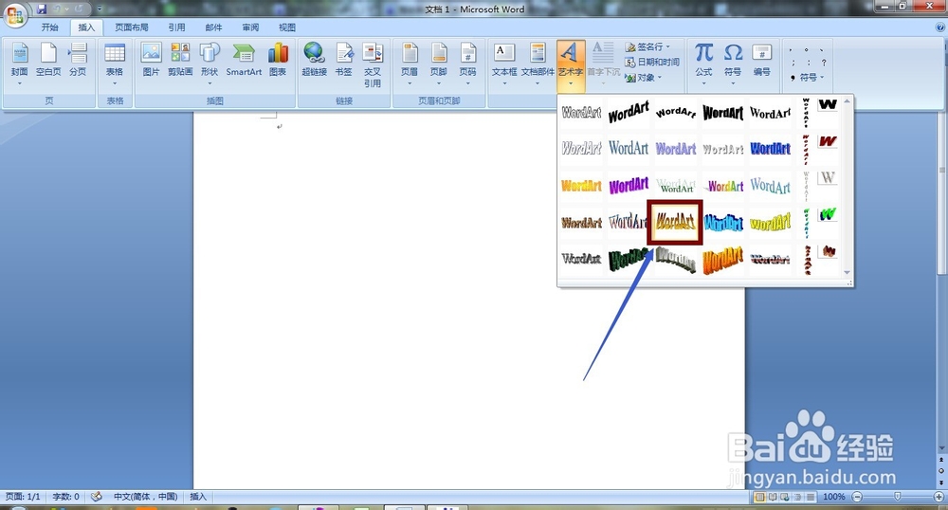Choose the green 3D WordArt style
This screenshot has height=510, width=948.
click(629, 259)
